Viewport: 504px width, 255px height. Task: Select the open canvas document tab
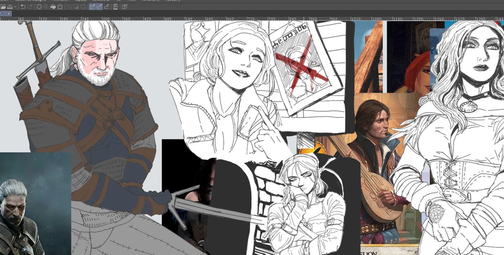click(6, 13)
